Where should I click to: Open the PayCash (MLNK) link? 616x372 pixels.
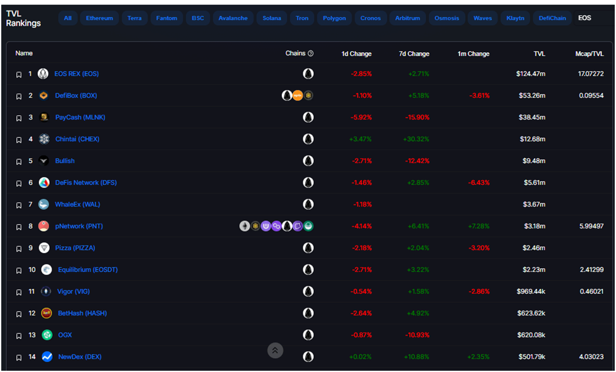point(80,117)
